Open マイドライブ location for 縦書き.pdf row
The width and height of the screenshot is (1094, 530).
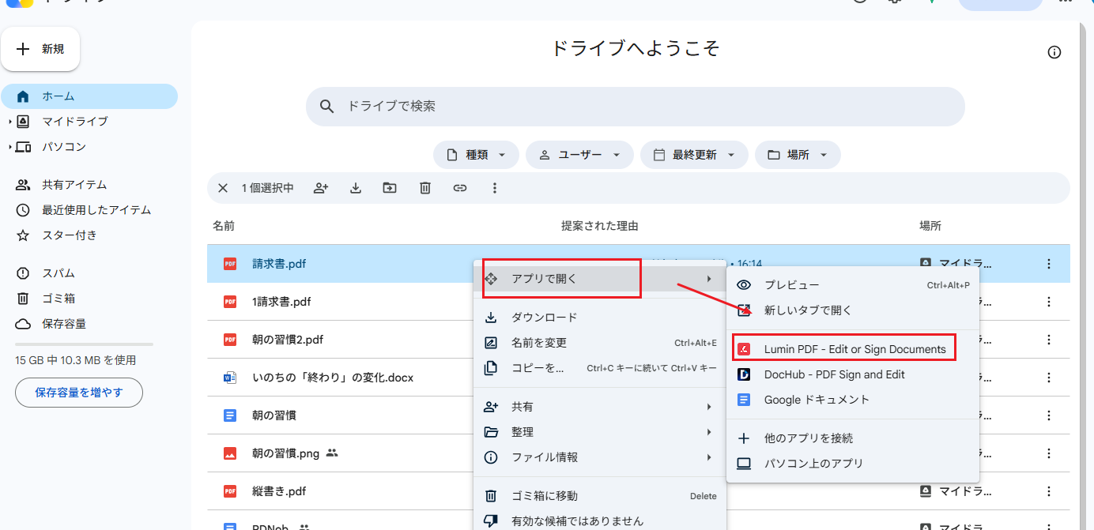coord(956,491)
